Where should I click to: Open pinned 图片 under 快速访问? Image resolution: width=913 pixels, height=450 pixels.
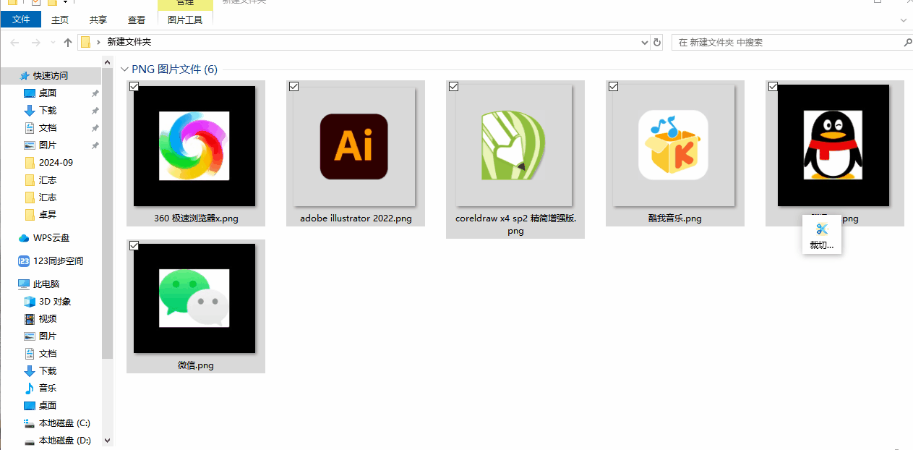tap(48, 145)
